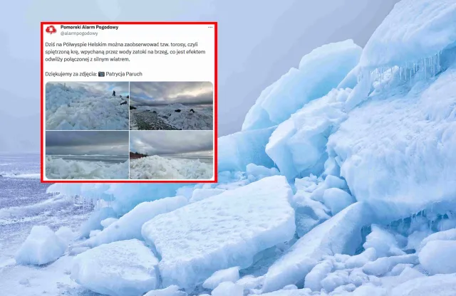Image resolution: width=456 pixels, height=296 pixels.
Task: Click the Pomorski Alarm Pogodowy avatar icon
Action: (x=51, y=30)
